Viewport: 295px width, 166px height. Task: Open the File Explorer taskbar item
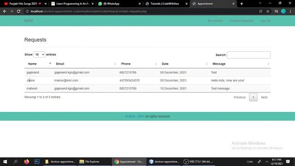pos(94,162)
